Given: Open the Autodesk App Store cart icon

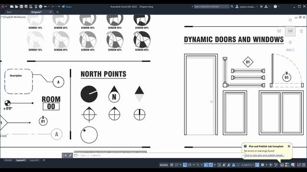Looking at the screenshot, I should coord(261,6).
